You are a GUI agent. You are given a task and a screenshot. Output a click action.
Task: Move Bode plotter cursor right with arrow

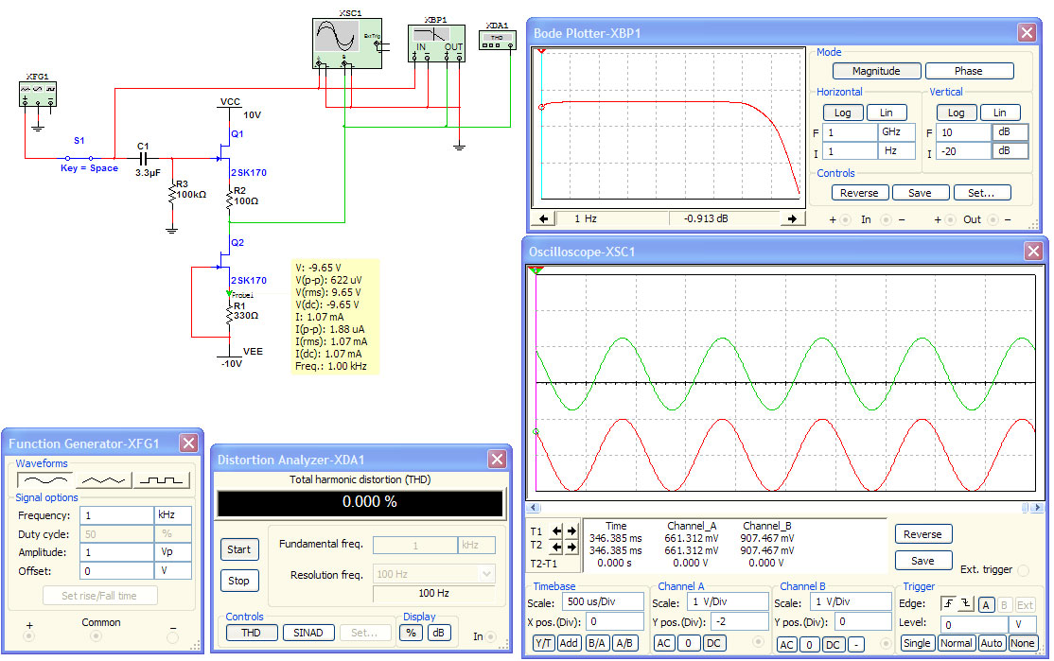pos(791,218)
